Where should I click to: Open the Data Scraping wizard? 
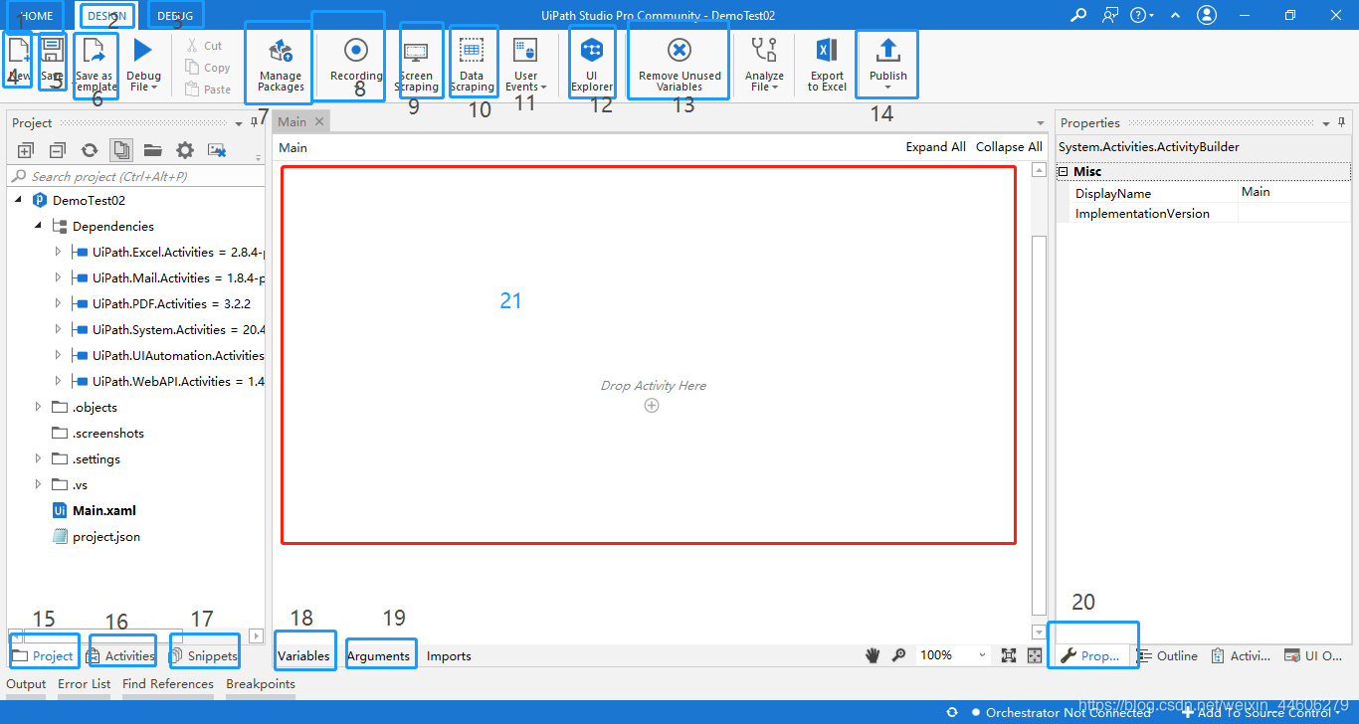(x=472, y=68)
